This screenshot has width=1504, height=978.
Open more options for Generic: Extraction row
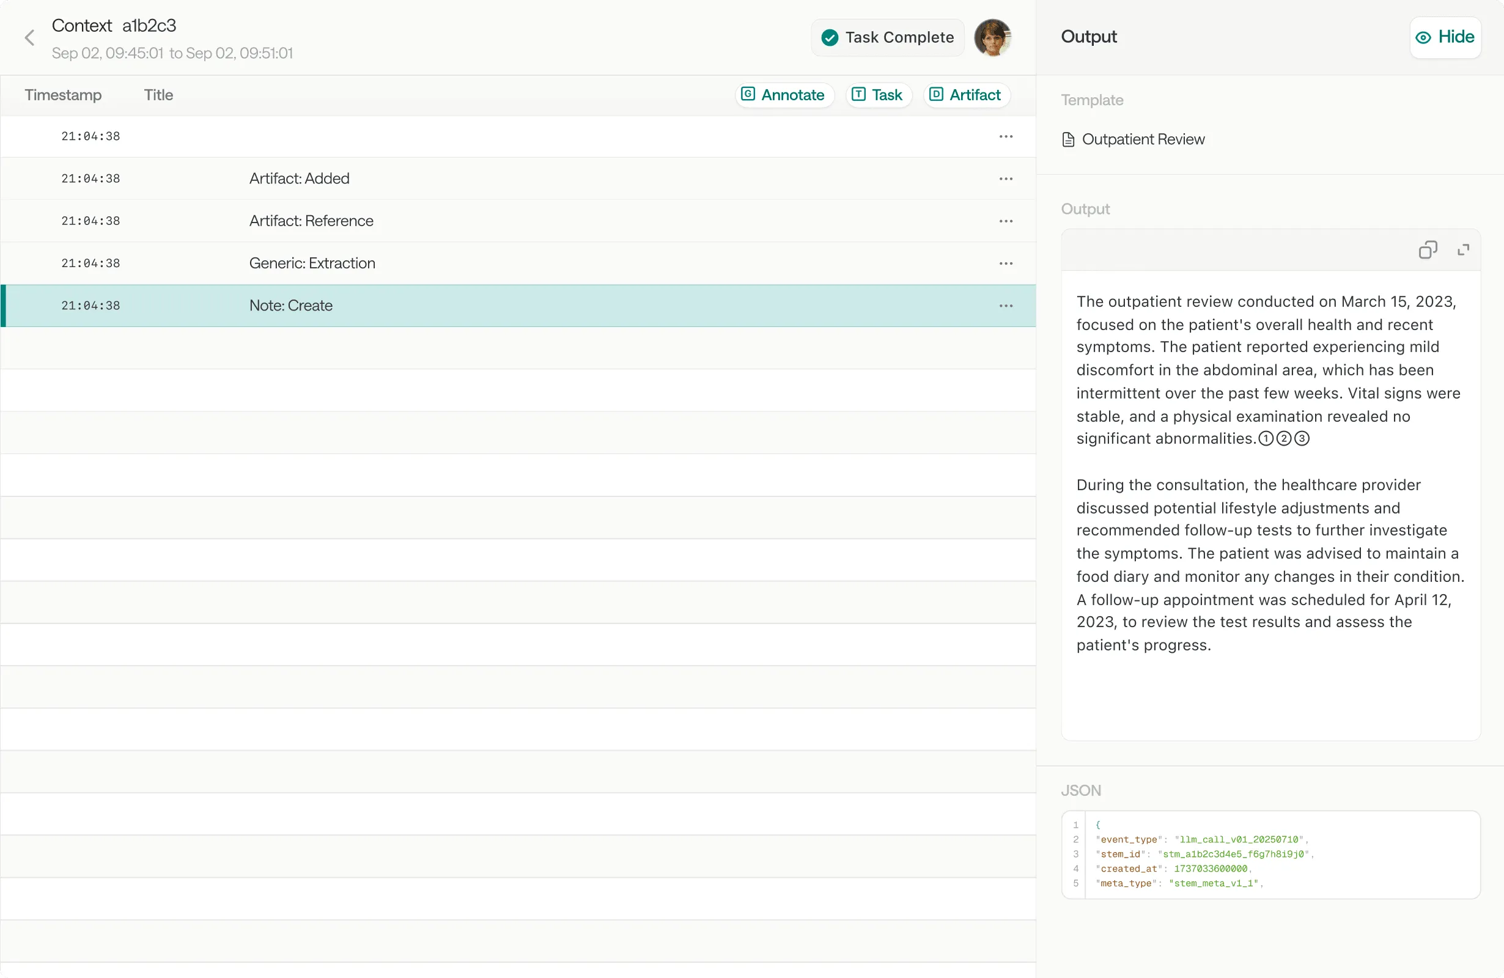(x=1006, y=263)
